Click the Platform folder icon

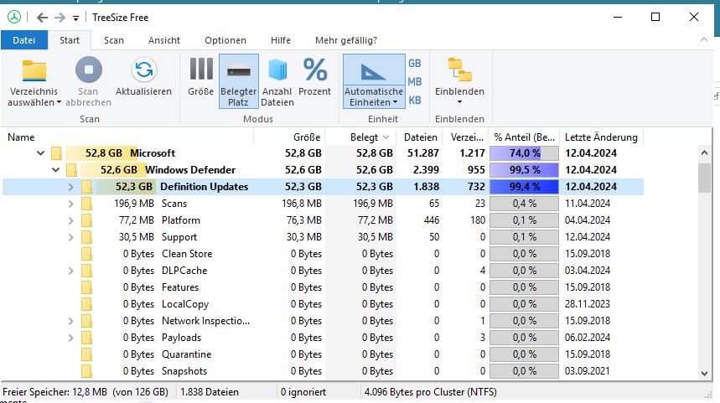tap(86, 220)
